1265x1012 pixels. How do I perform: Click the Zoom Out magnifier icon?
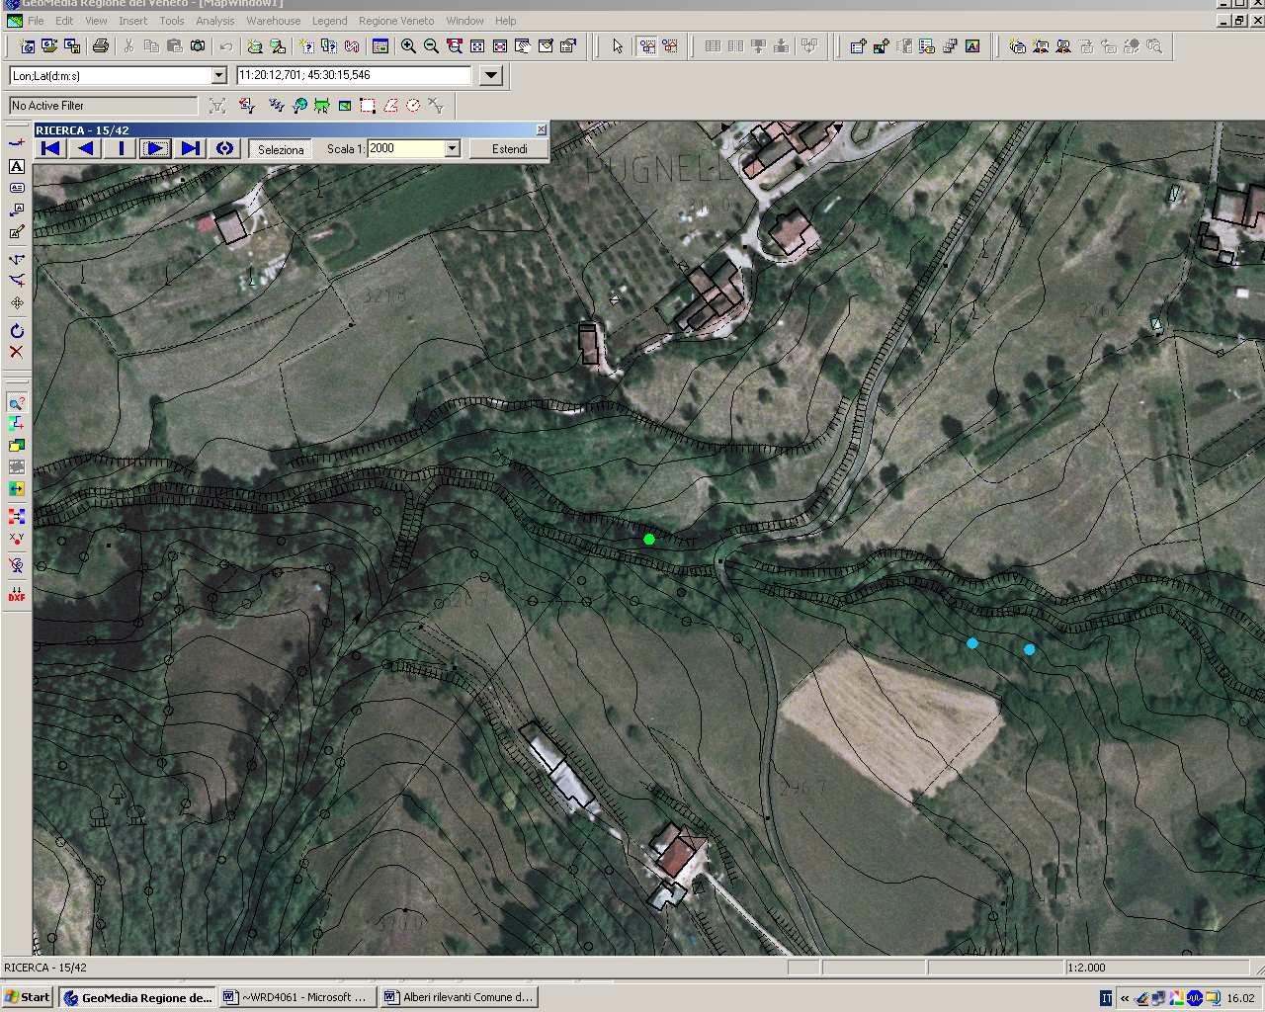[431, 45]
